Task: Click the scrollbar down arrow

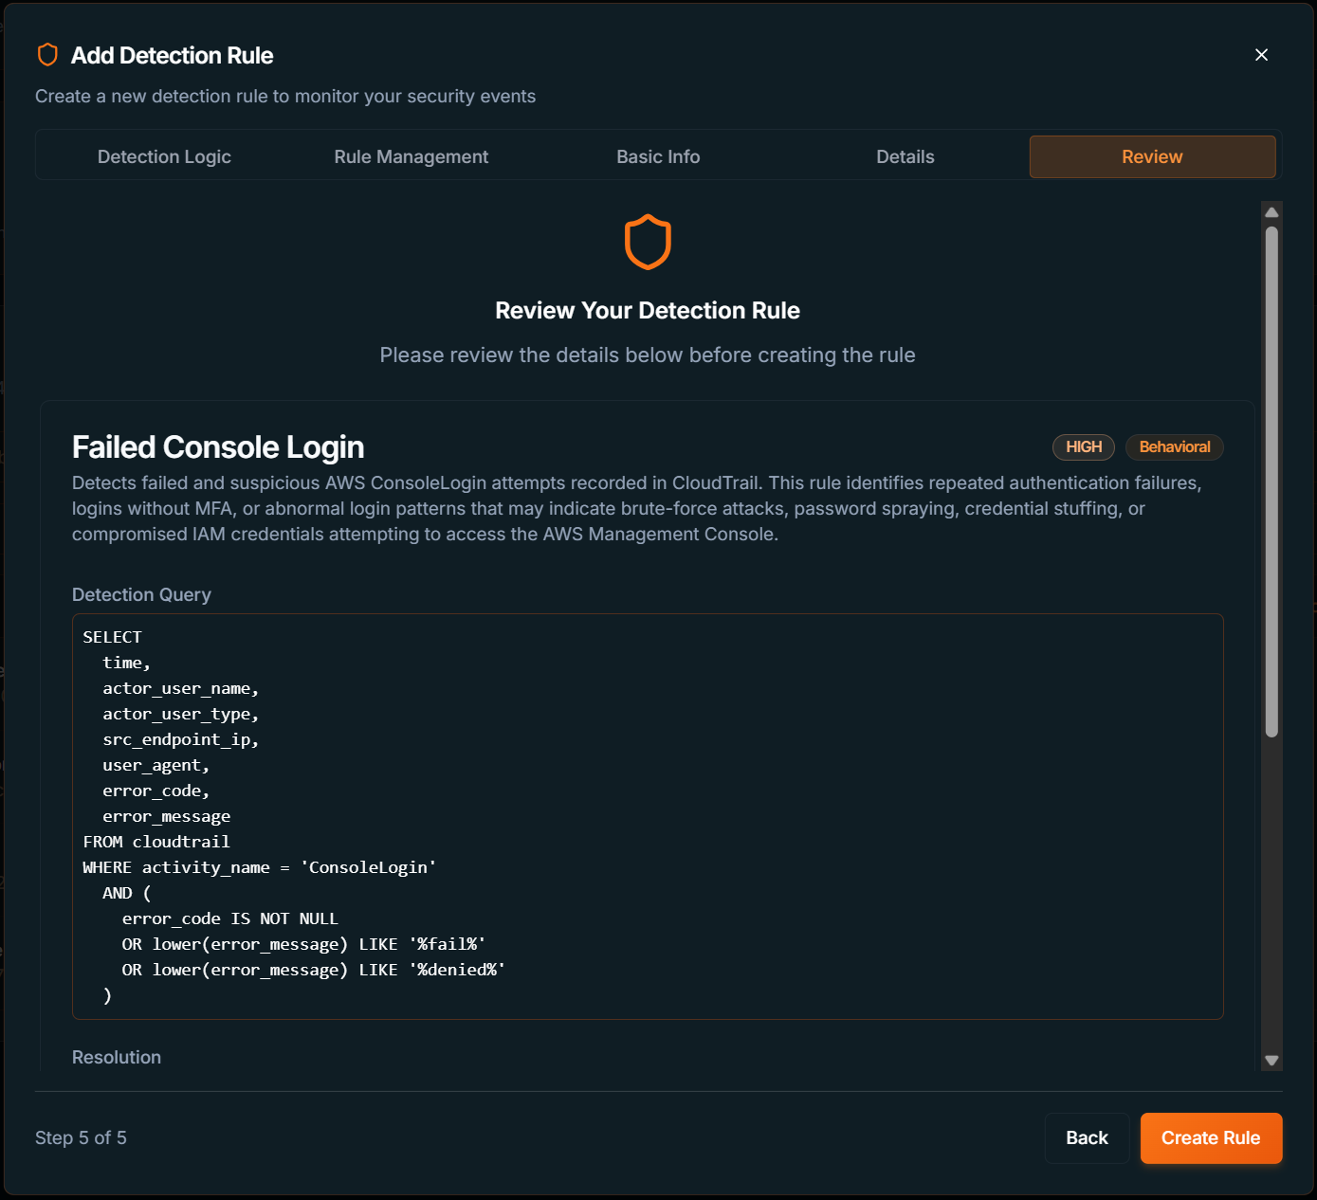Action: 1271,1061
